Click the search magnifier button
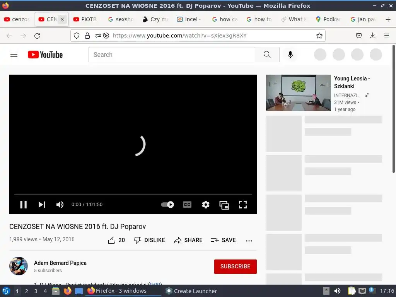The height and width of the screenshot is (297, 396). tap(267, 55)
